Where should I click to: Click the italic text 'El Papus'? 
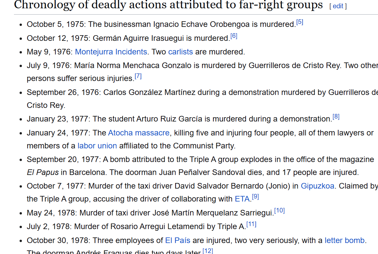[43, 172]
